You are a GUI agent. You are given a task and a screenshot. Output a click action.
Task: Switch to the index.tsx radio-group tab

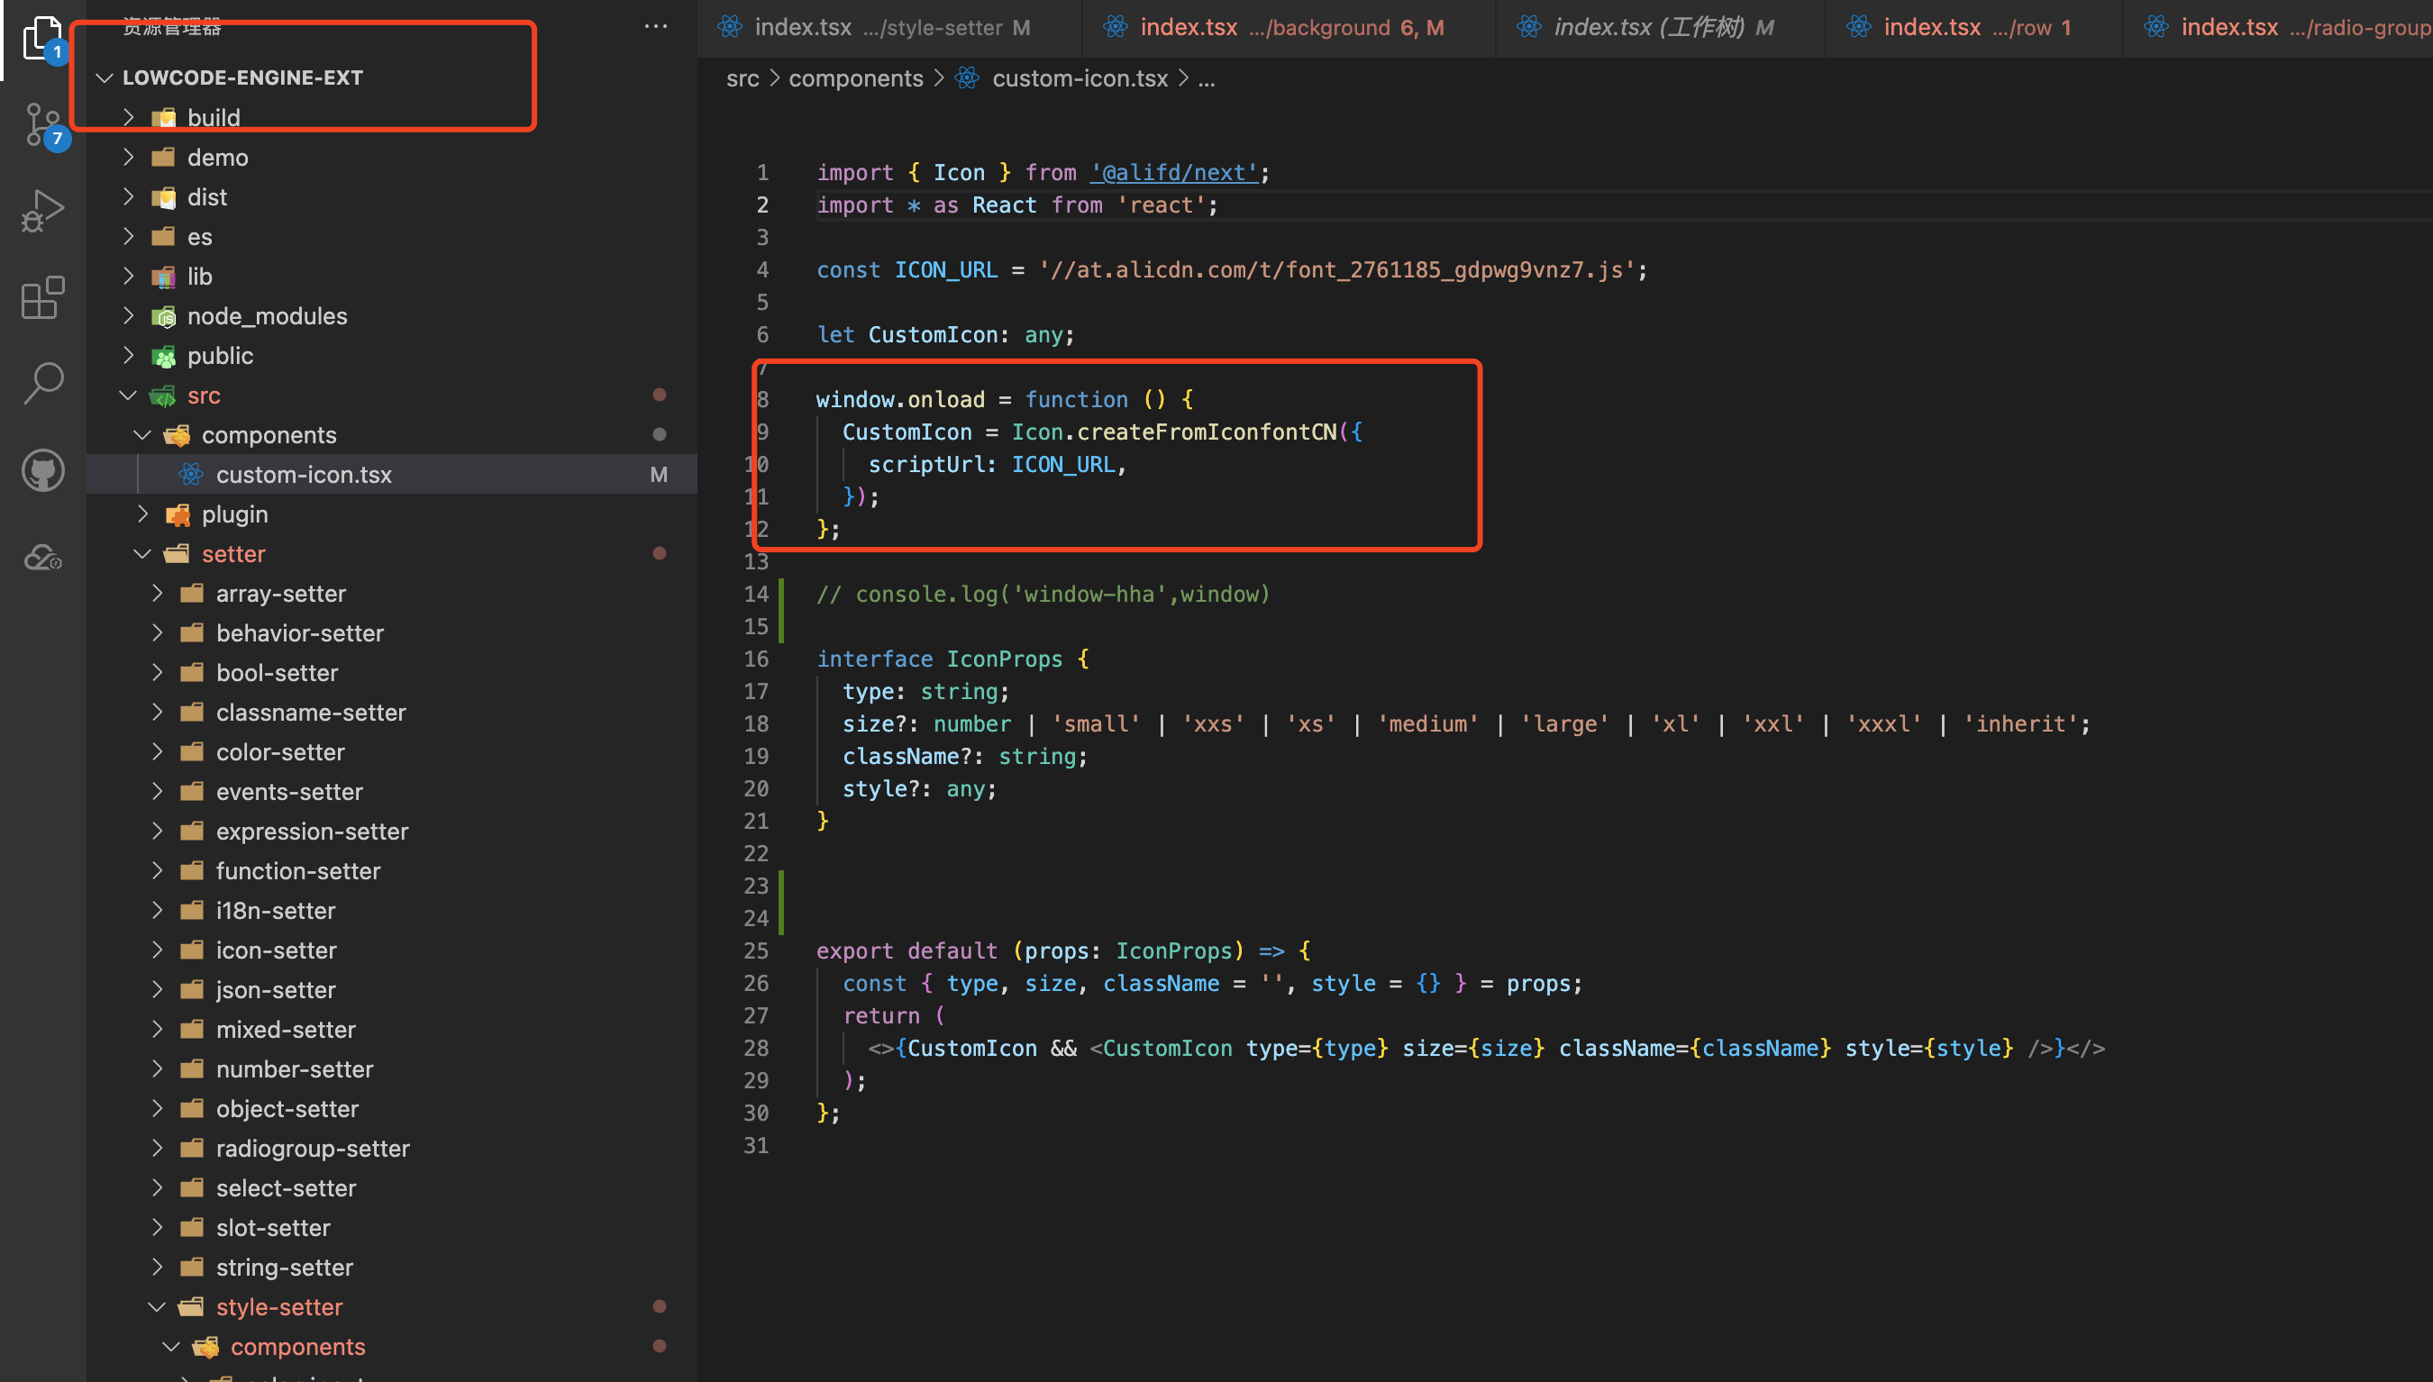click(2278, 27)
